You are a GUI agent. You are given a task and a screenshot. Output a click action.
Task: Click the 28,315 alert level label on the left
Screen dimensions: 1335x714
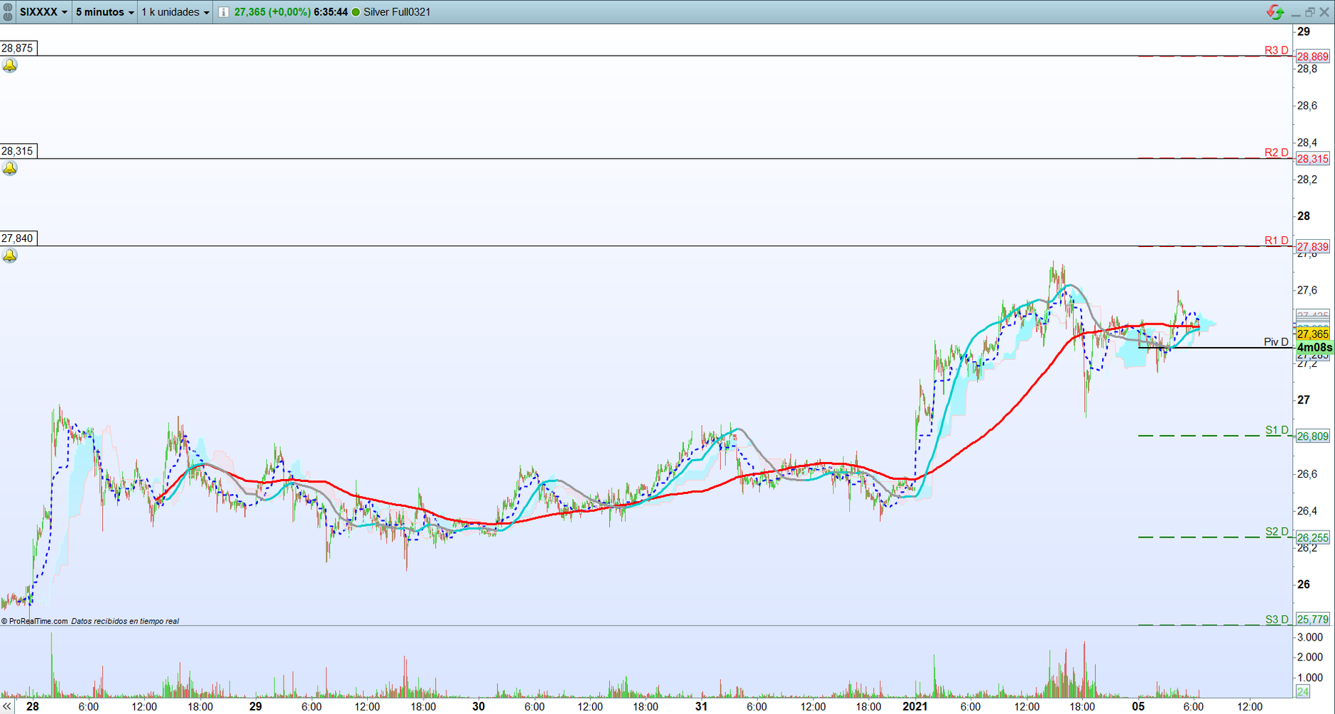18,151
